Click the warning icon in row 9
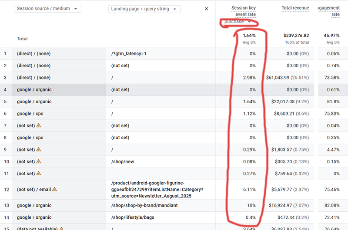 click(x=39, y=150)
